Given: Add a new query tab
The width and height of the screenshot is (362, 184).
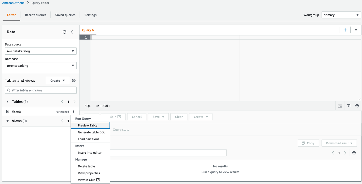Looking at the screenshot, I should point(345,30).
